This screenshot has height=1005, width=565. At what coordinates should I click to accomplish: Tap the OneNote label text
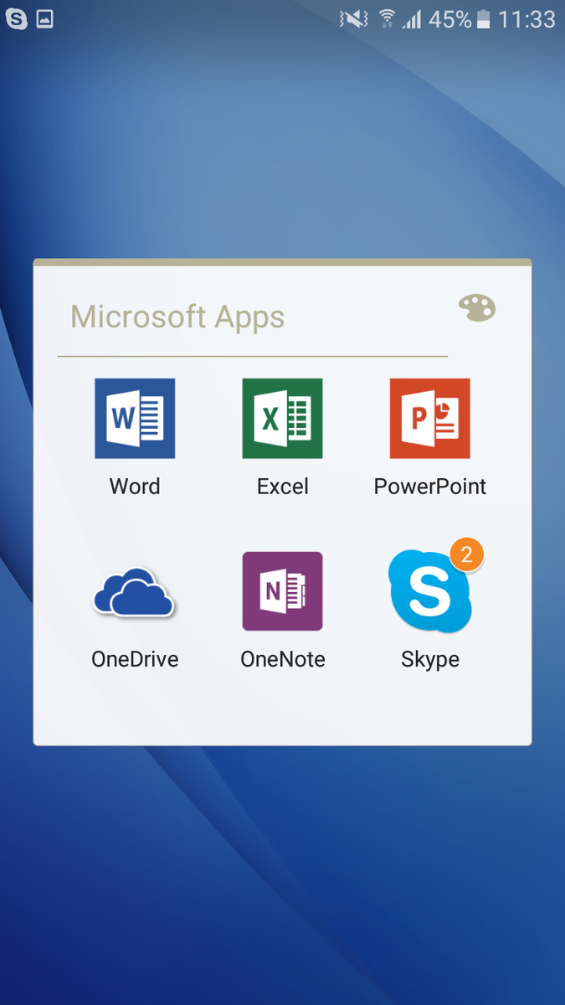pyautogui.click(x=283, y=659)
